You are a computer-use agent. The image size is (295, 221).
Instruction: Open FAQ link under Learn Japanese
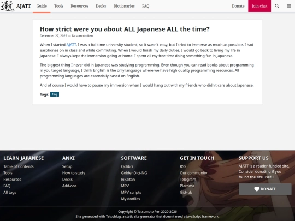7,186
